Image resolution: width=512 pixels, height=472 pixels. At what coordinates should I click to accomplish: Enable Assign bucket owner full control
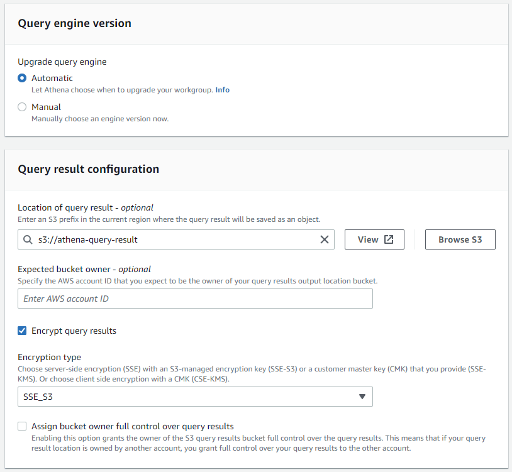click(x=21, y=426)
